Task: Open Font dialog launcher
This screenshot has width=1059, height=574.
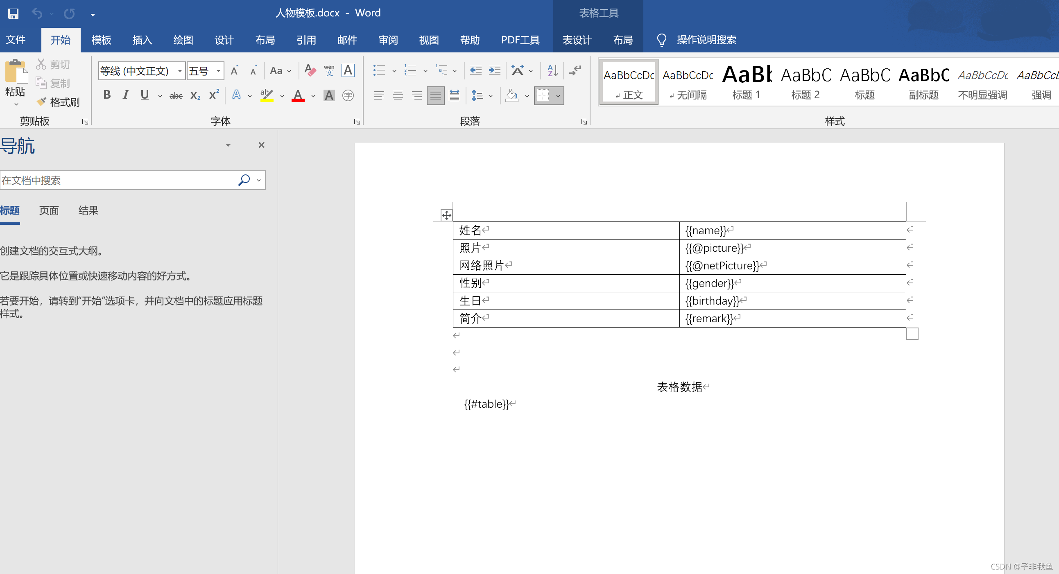Action: coord(357,122)
